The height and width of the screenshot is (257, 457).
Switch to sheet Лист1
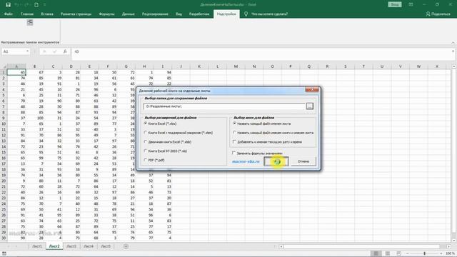pos(37,246)
